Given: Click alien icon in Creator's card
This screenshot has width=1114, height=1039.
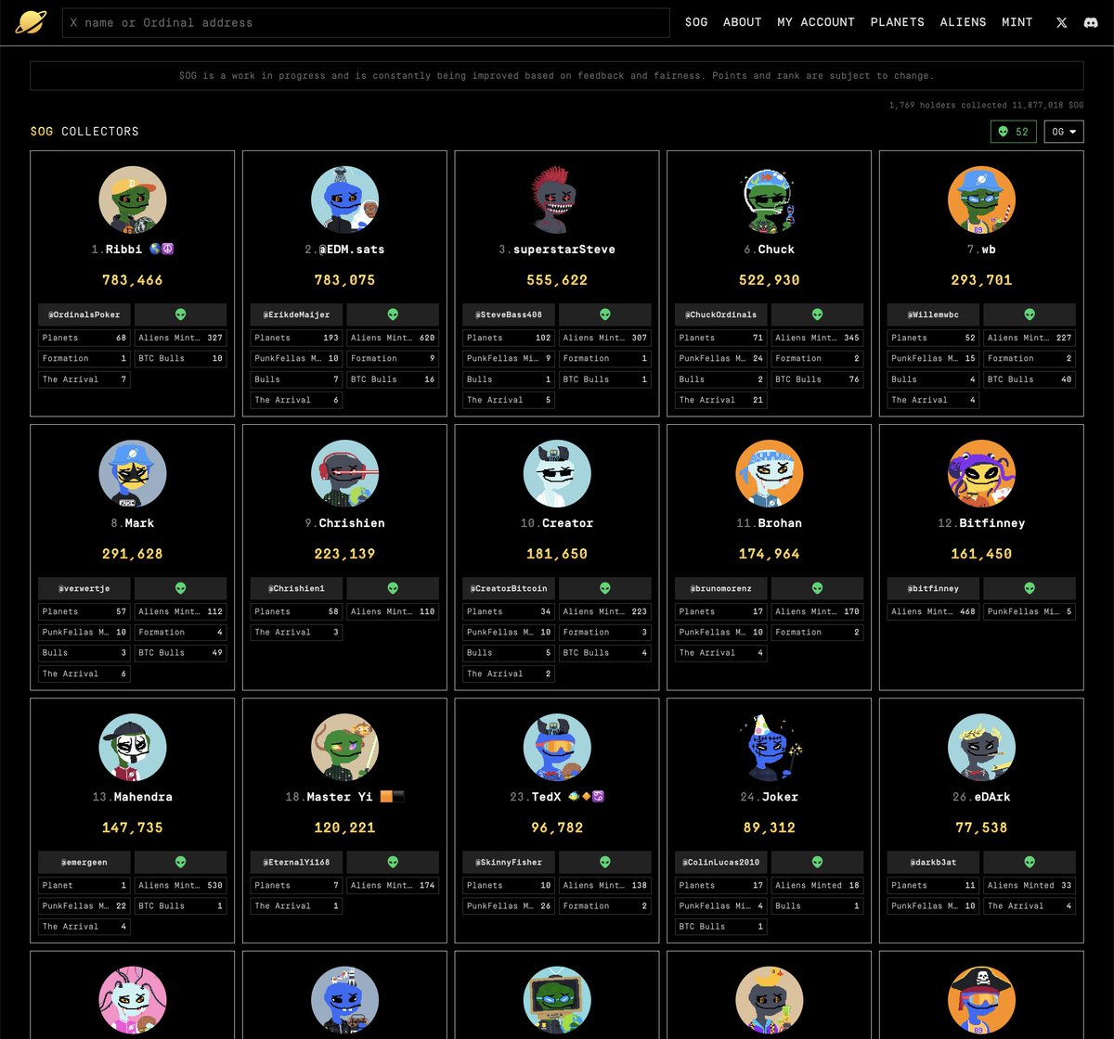Looking at the screenshot, I should point(605,588).
